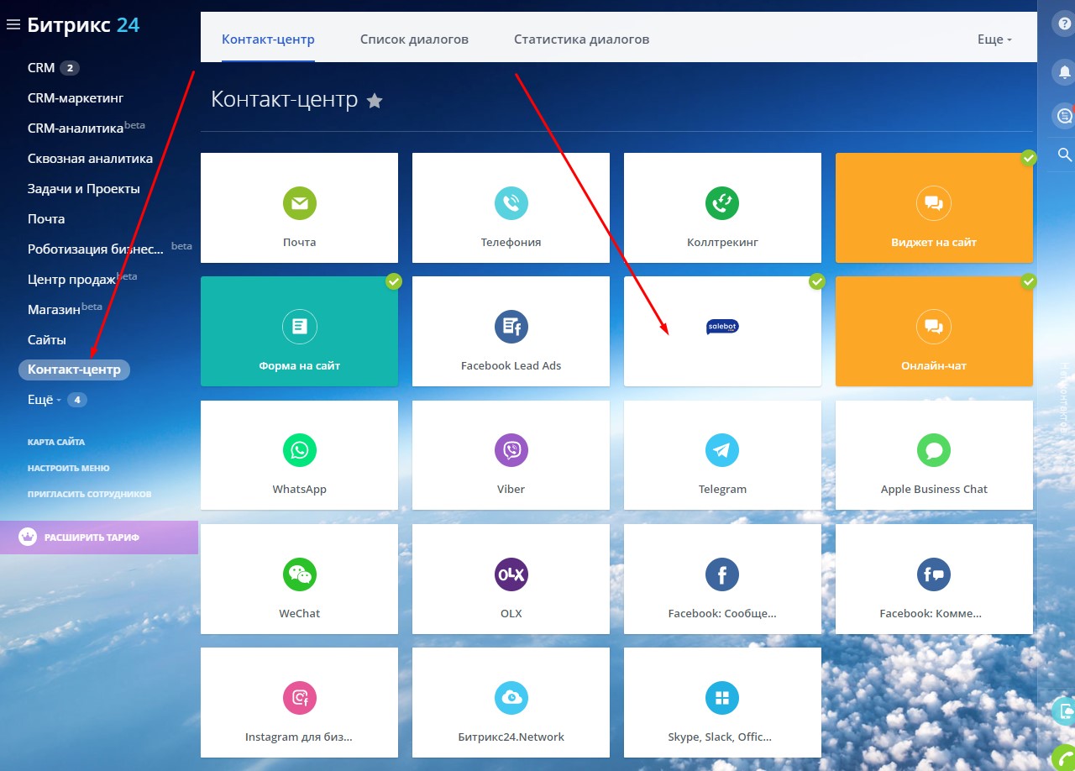
Task: Open the Почта mail channel icon
Action: click(300, 202)
